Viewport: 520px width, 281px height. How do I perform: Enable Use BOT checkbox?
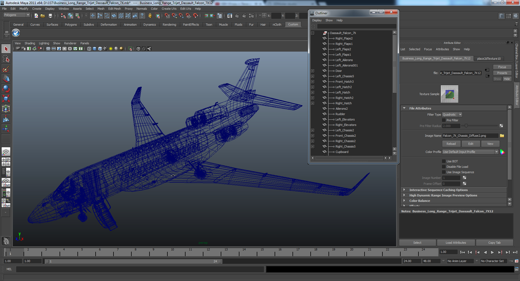444,161
